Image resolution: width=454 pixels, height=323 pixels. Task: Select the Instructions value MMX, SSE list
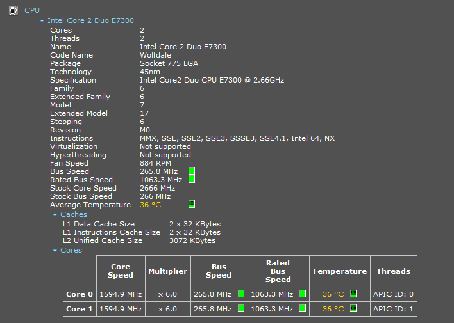237,138
